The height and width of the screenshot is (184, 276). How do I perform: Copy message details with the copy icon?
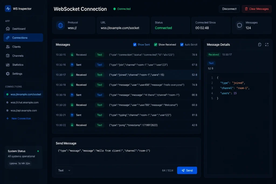(x=260, y=44)
